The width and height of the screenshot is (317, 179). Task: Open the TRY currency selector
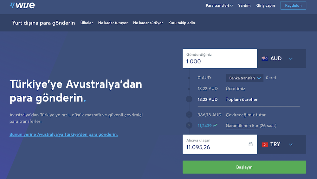(x=281, y=144)
